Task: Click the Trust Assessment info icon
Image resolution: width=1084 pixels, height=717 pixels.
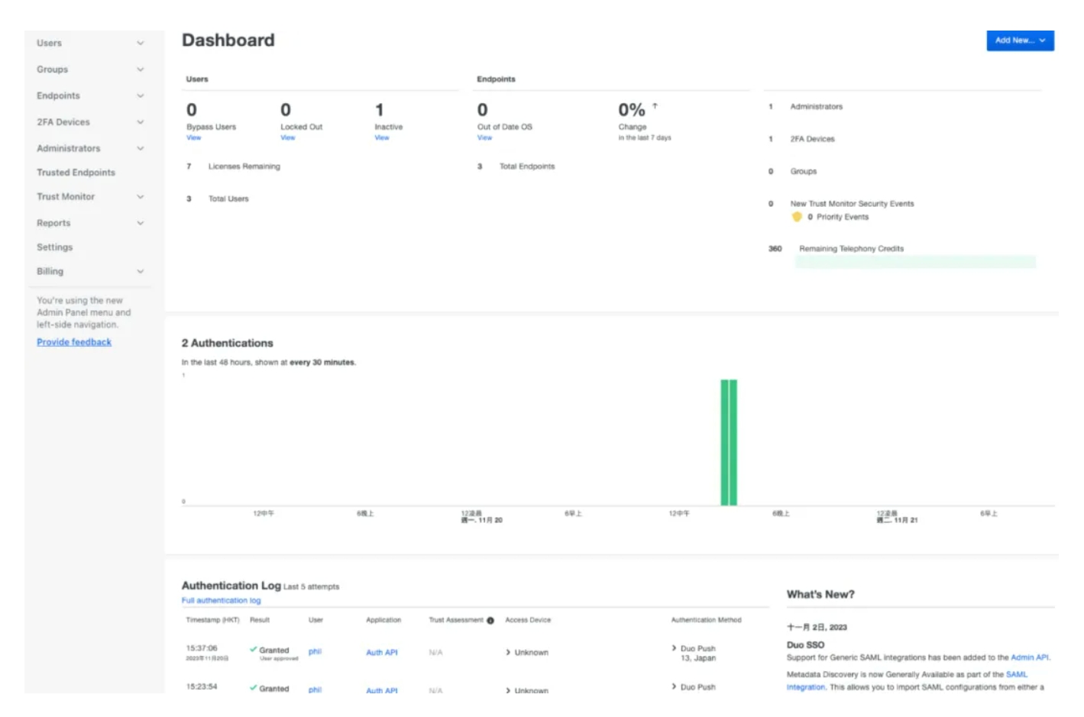Action: pyautogui.click(x=490, y=621)
